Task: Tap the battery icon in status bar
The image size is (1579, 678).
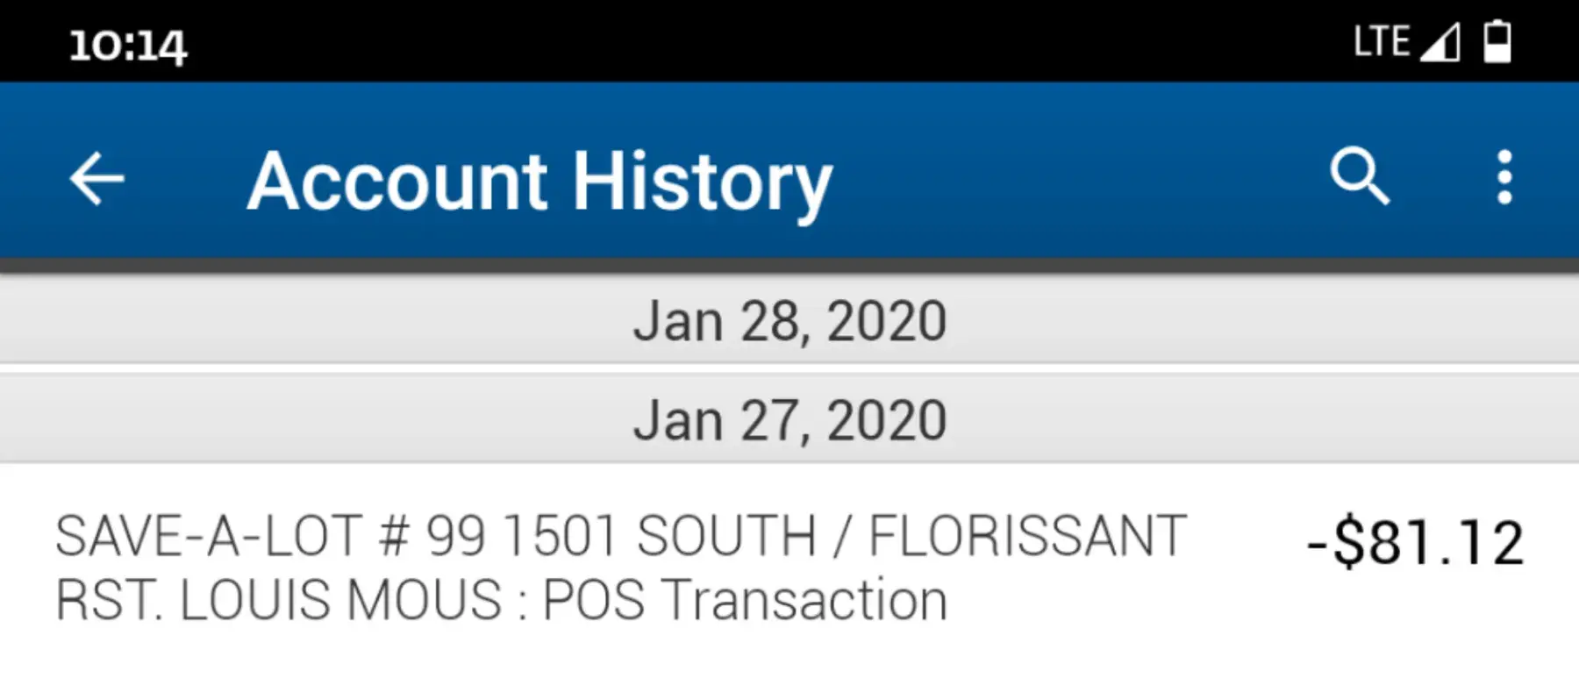Action: [x=1497, y=42]
